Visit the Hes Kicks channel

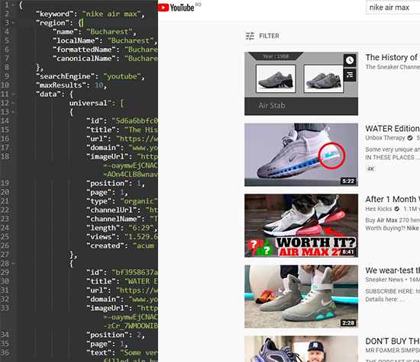point(379,209)
